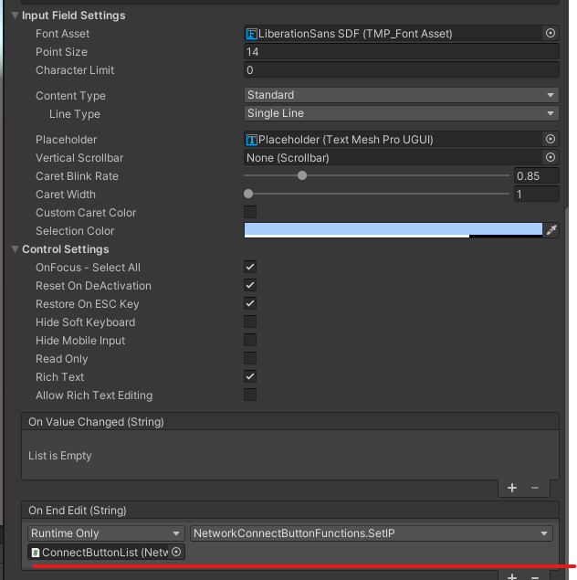Click the Character Limit label
This screenshot has height=580, width=577.
[75, 70]
